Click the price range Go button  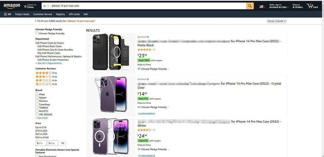coord(63,143)
